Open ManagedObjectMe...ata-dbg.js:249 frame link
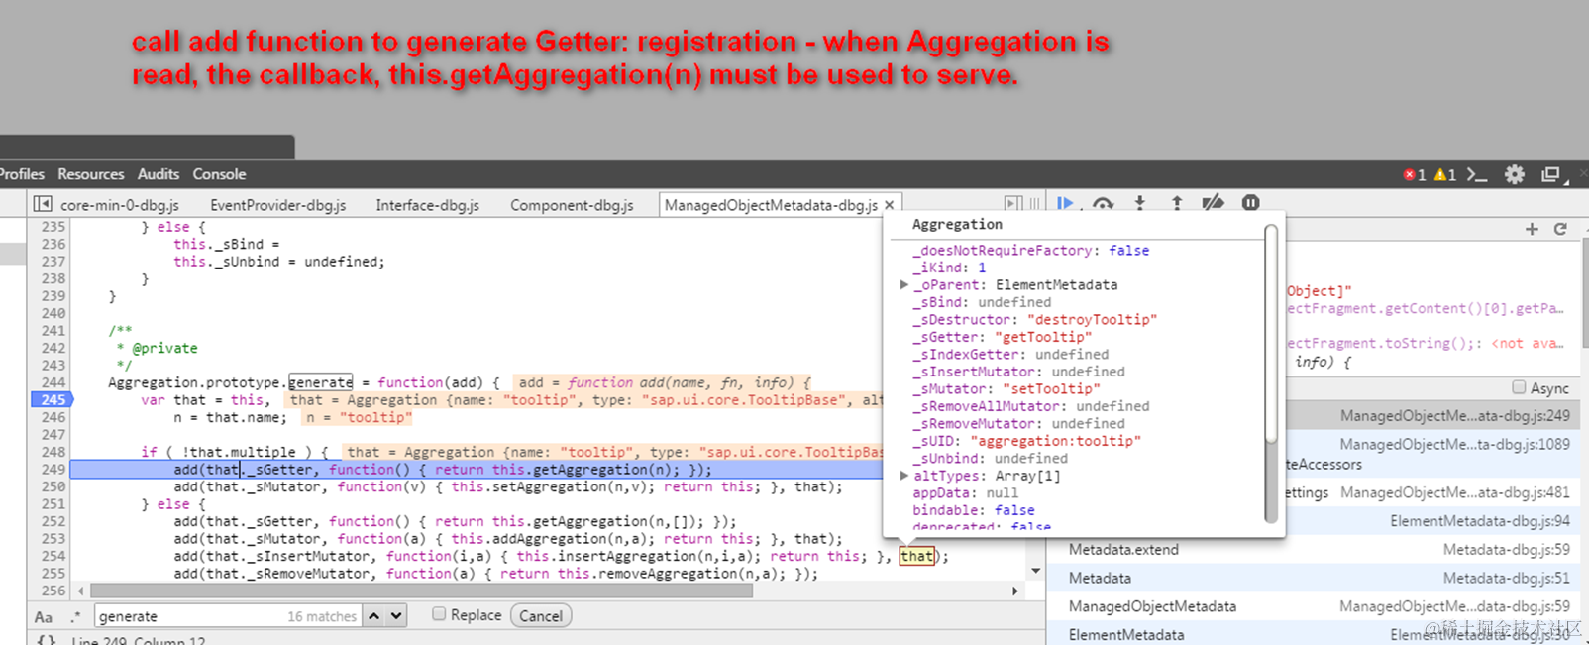This screenshot has width=1589, height=645. [1455, 416]
